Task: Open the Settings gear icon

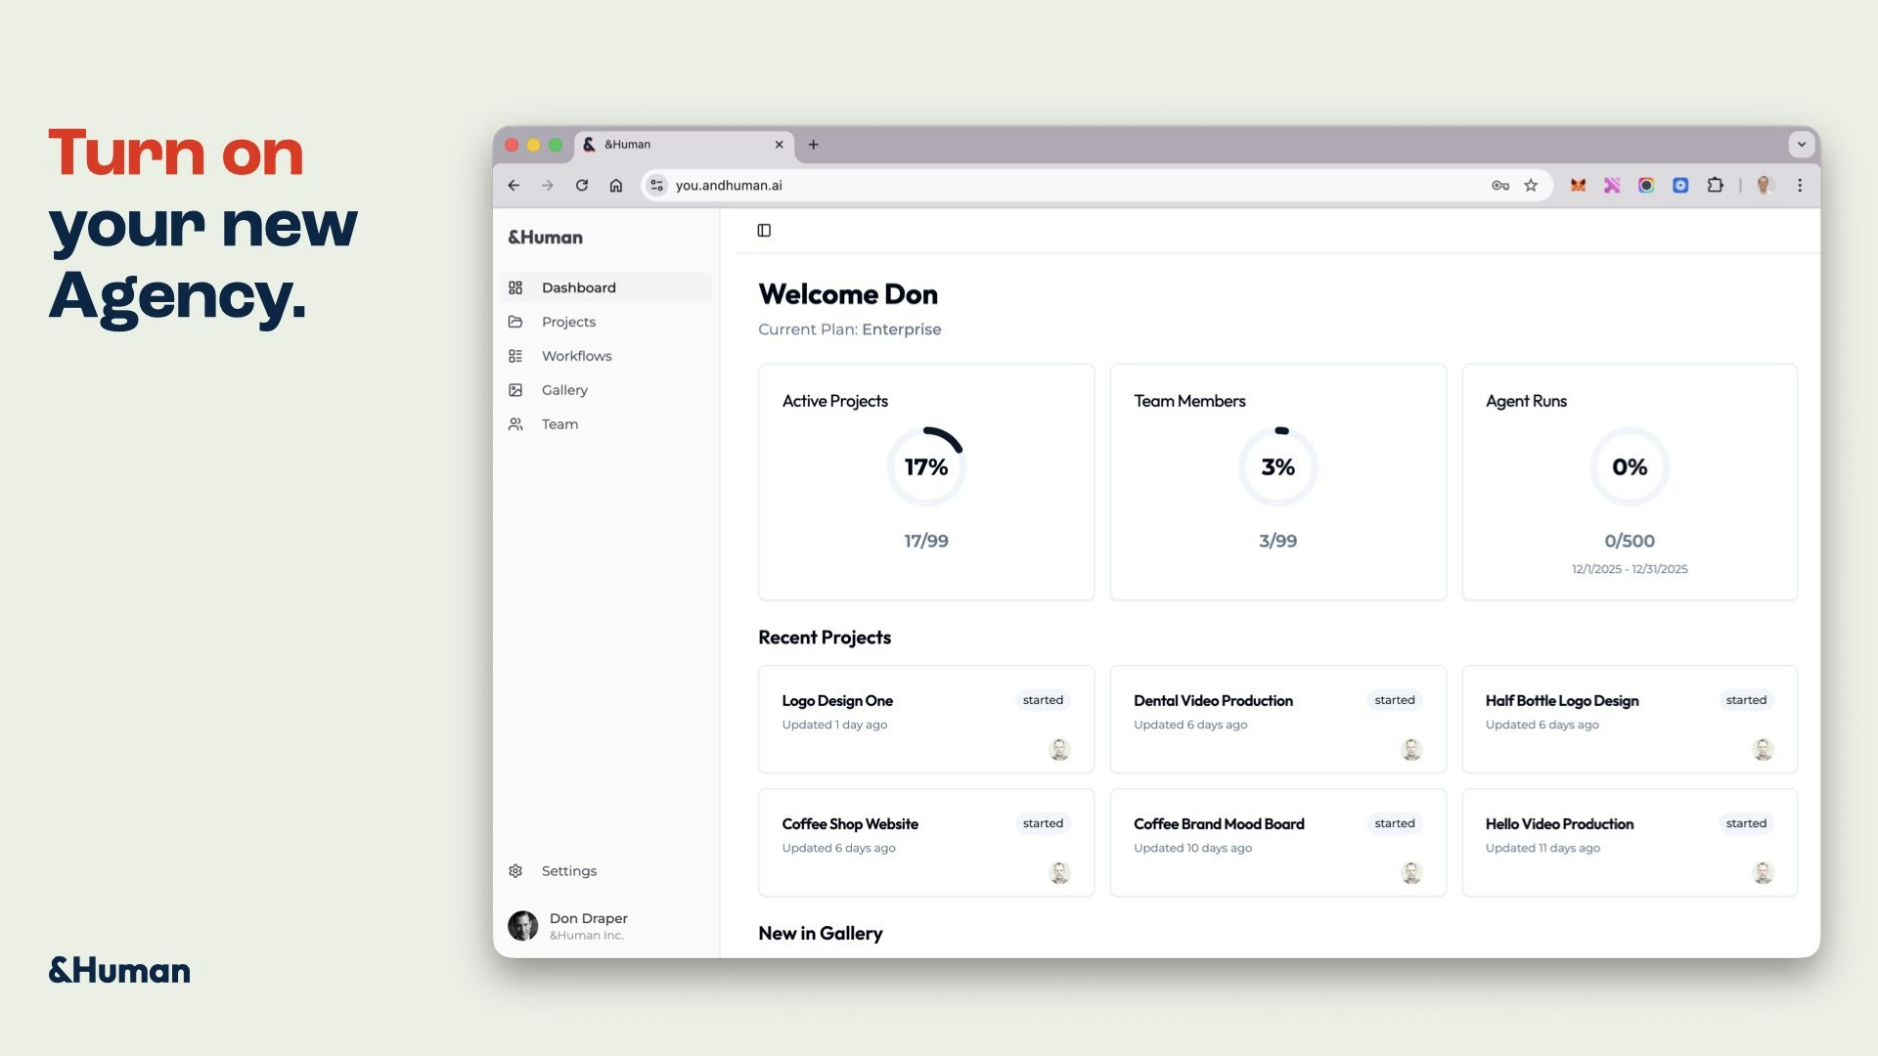Action: tap(514, 870)
